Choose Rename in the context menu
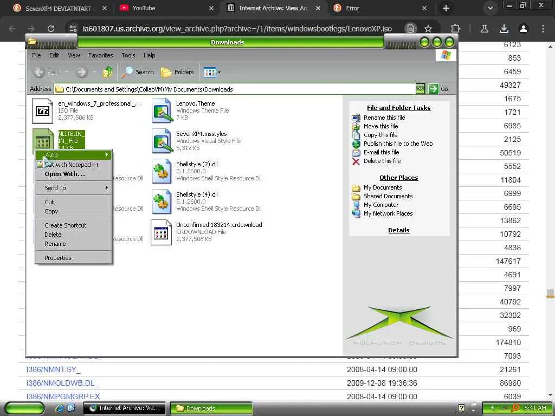The height and width of the screenshot is (416, 555). click(74, 244)
